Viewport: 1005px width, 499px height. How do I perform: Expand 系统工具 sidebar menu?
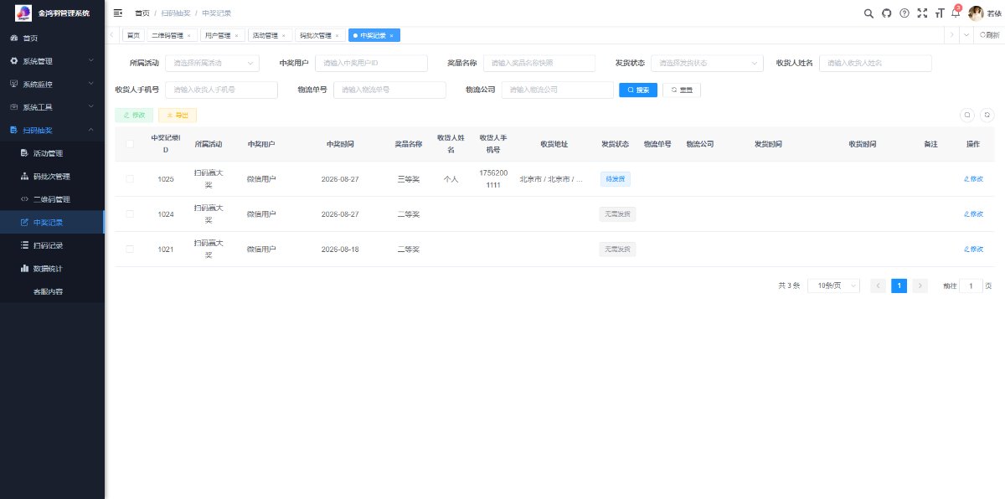pos(52,107)
